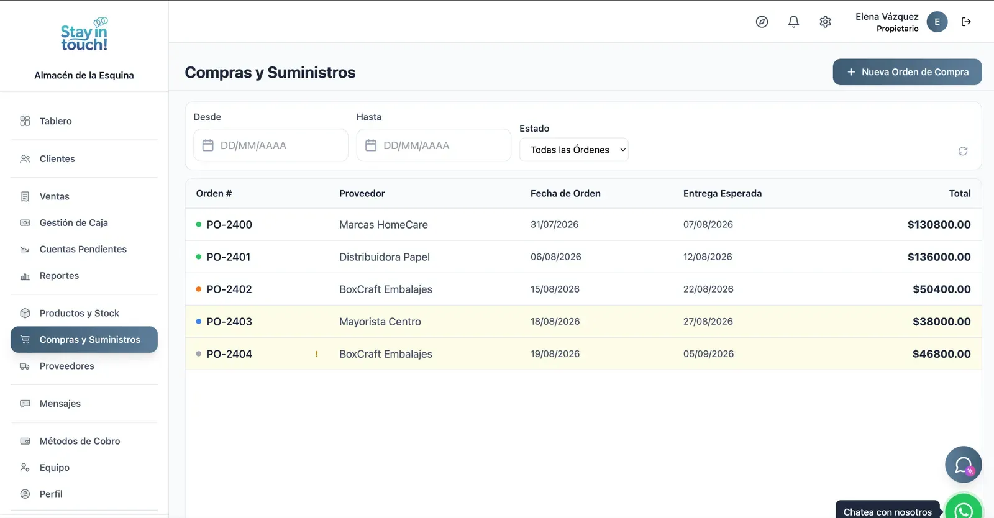The width and height of the screenshot is (994, 518).
Task: Click the Desde date input field
Action: (x=271, y=145)
